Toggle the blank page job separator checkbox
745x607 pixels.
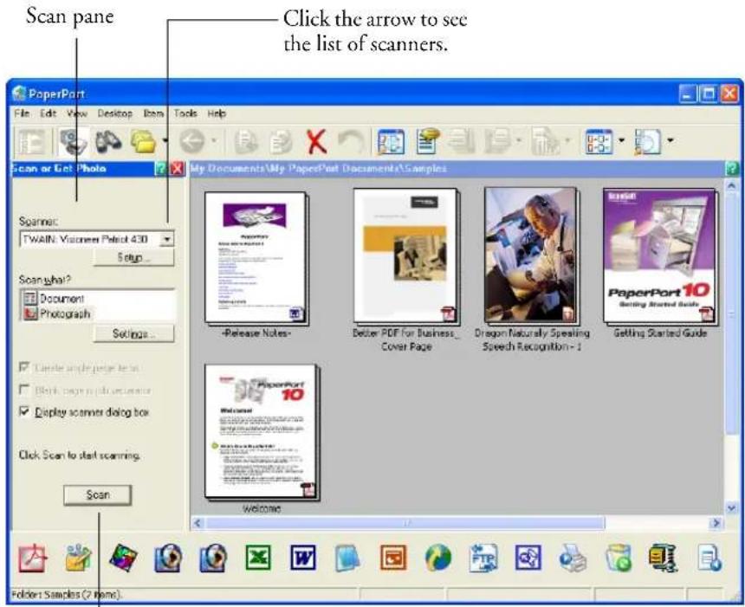(x=24, y=390)
